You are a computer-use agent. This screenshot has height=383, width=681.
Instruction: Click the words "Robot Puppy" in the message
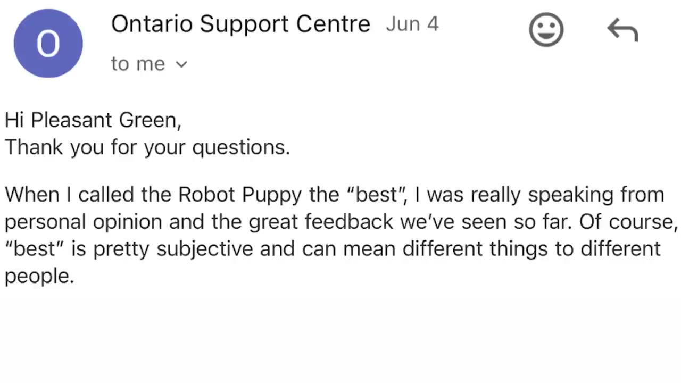click(240, 195)
